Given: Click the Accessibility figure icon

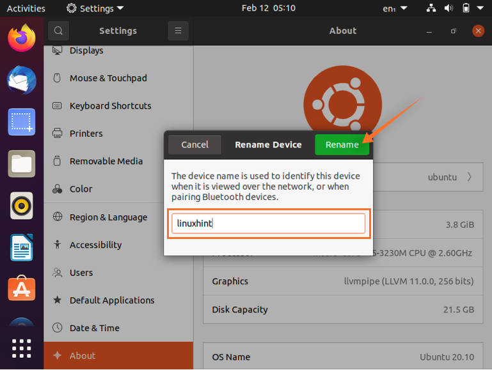Looking at the screenshot, I should click(57, 244).
